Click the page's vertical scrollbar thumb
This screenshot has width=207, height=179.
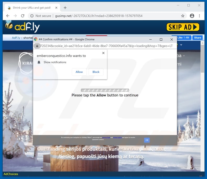[x=202, y=58]
